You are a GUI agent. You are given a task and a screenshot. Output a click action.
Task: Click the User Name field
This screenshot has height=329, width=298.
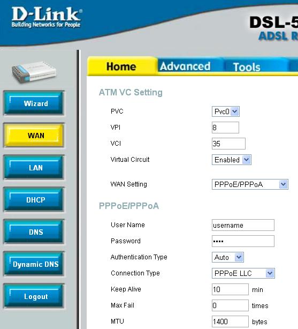243,225
